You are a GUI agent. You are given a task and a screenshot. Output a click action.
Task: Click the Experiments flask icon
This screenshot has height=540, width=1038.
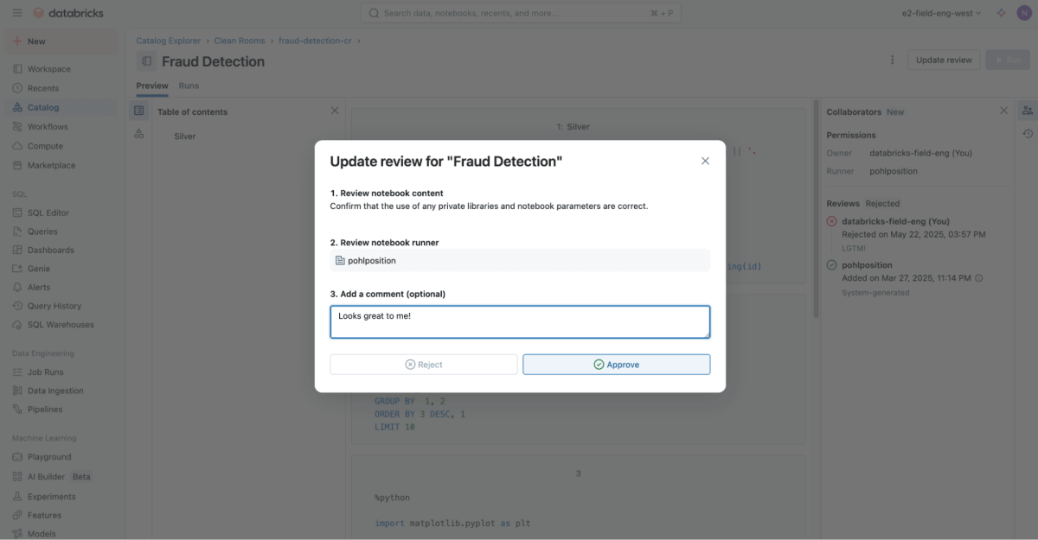pos(17,497)
